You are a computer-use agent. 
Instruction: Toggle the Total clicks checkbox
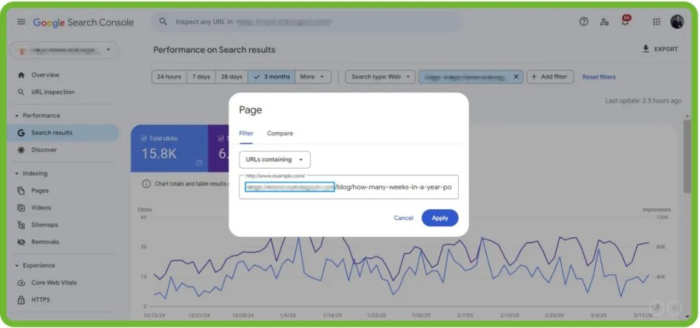pyautogui.click(x=144, y=138)
